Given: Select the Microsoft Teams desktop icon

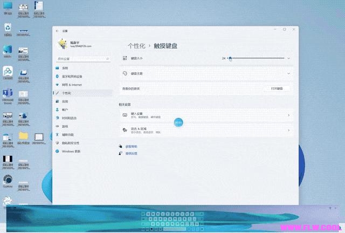Looking at the screenshot, I should 8,97.
